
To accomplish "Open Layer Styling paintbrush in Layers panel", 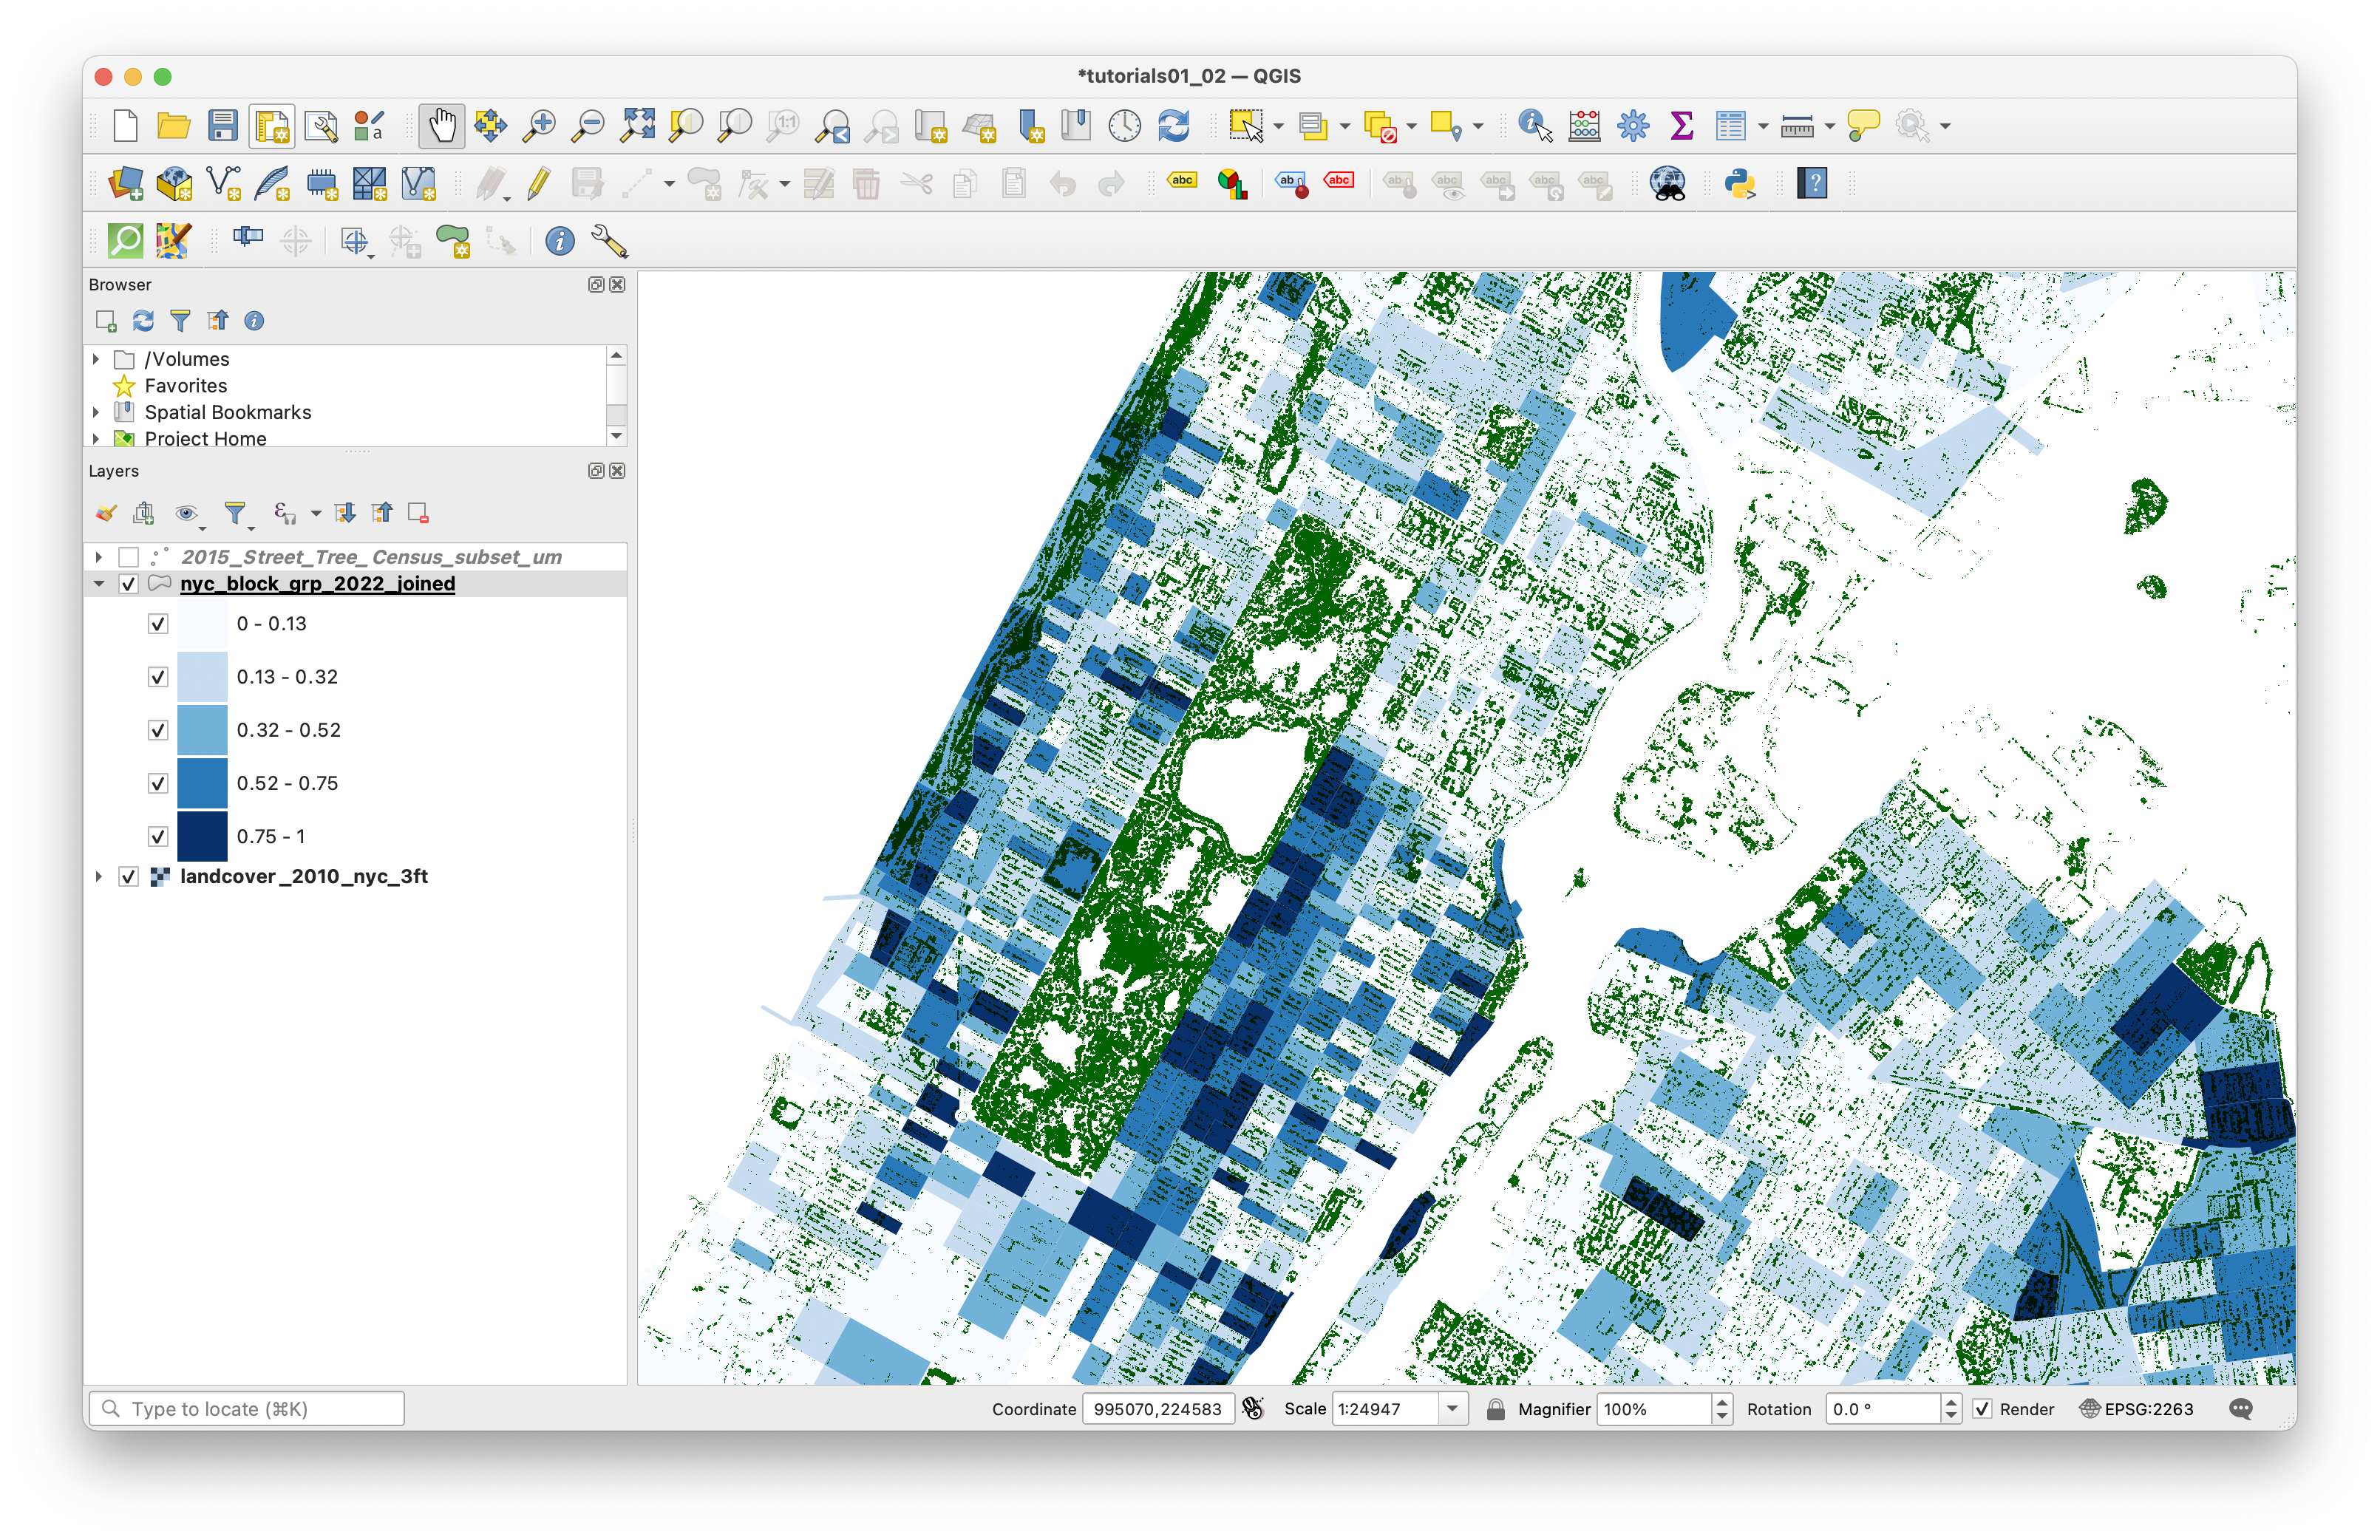I will tap(106, 514).
